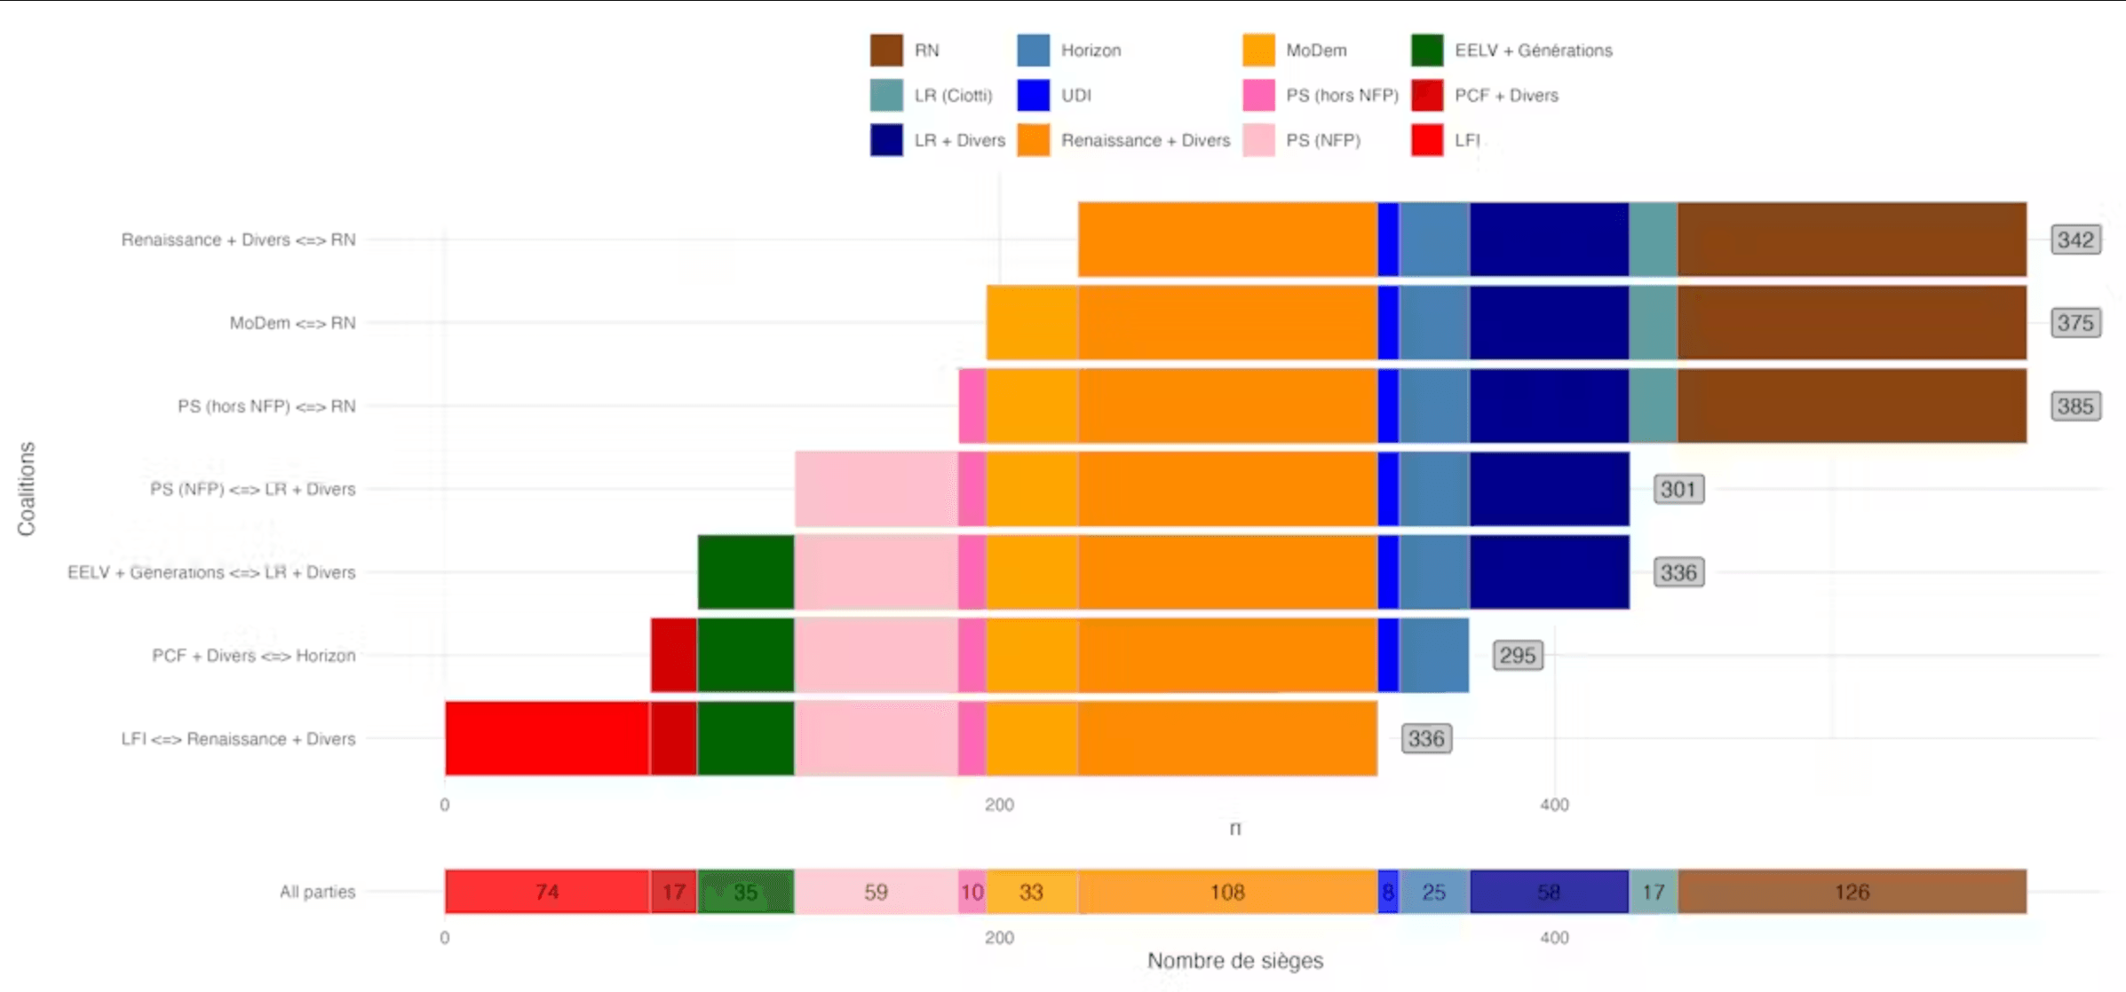
Task: Click the LFI segment showing 74 seats
Action: [547, 892]
